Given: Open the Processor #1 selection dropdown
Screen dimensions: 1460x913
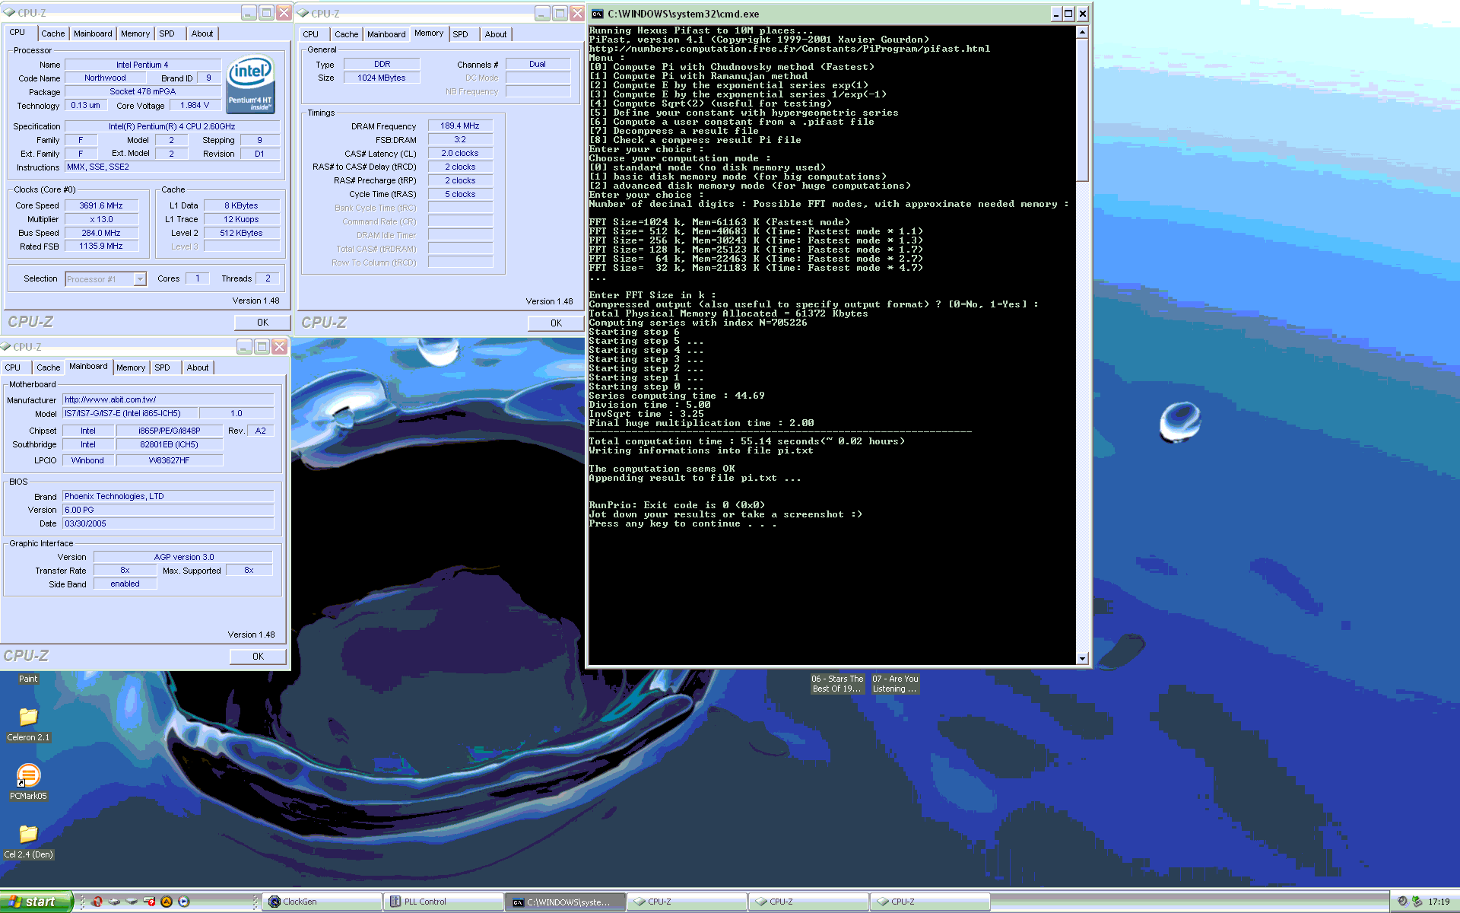Looking at the screenshot, I should coord(140,279).
